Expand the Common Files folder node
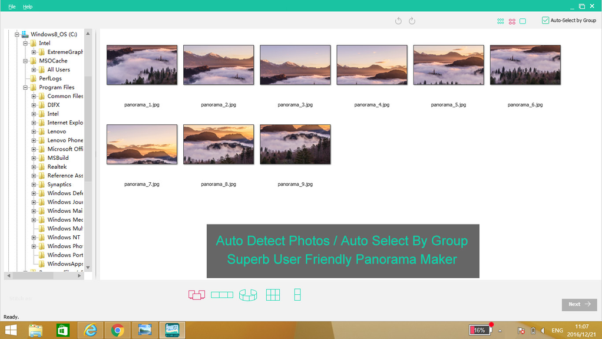Screen dimensions: 602x339 pos(34,96)
